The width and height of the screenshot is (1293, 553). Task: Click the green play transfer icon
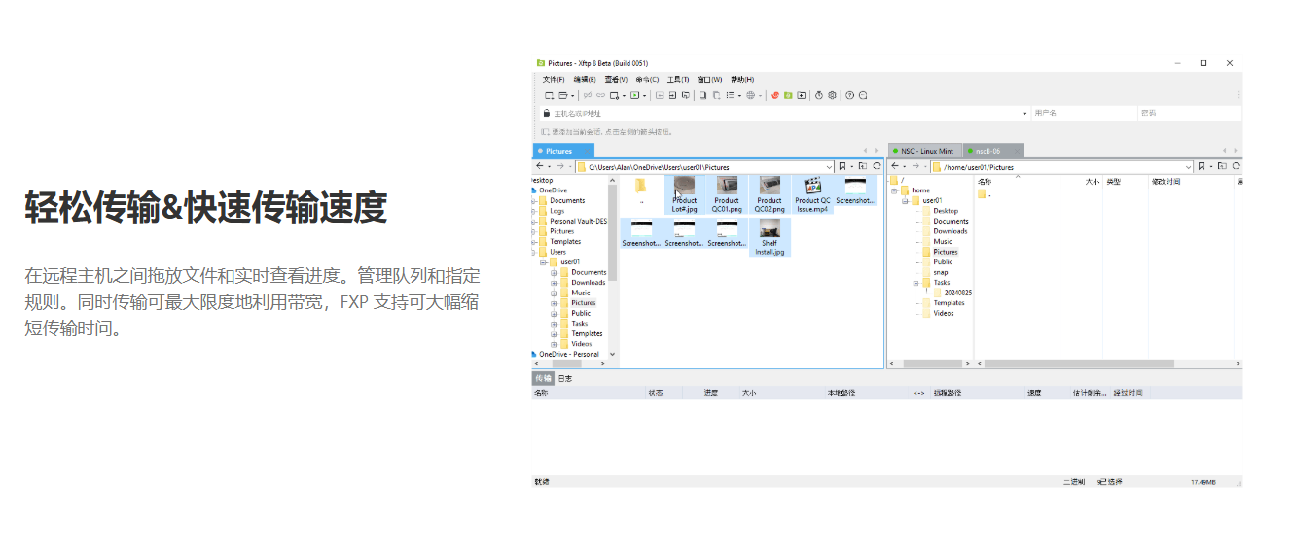point(634,95)
